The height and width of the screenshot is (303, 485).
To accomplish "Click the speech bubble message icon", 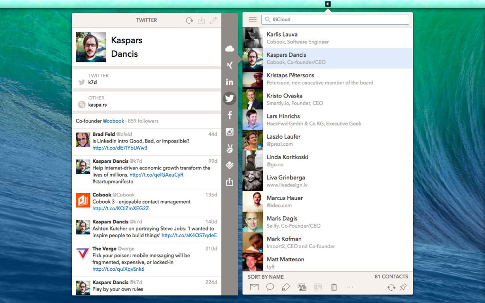I will click(270, 287).
